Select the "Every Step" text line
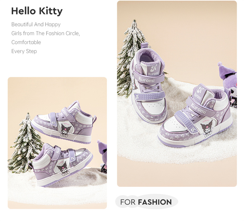Screen dimensions: 244x221 point(24,51)
